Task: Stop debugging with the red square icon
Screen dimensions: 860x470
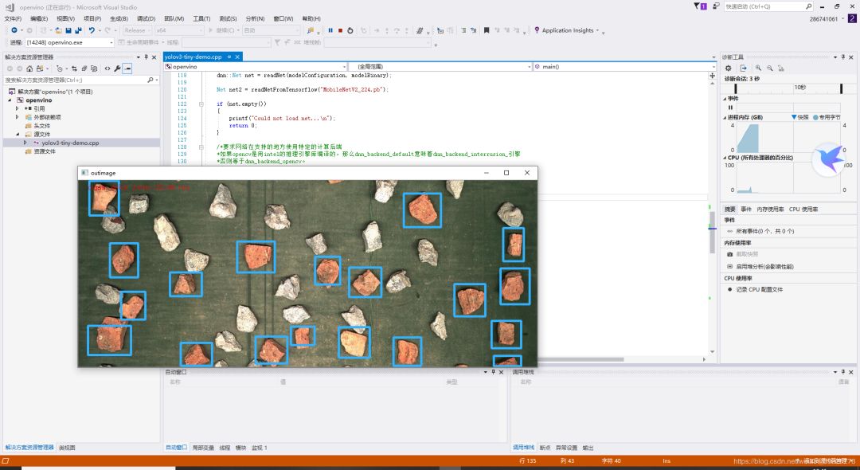Action: 341,30
